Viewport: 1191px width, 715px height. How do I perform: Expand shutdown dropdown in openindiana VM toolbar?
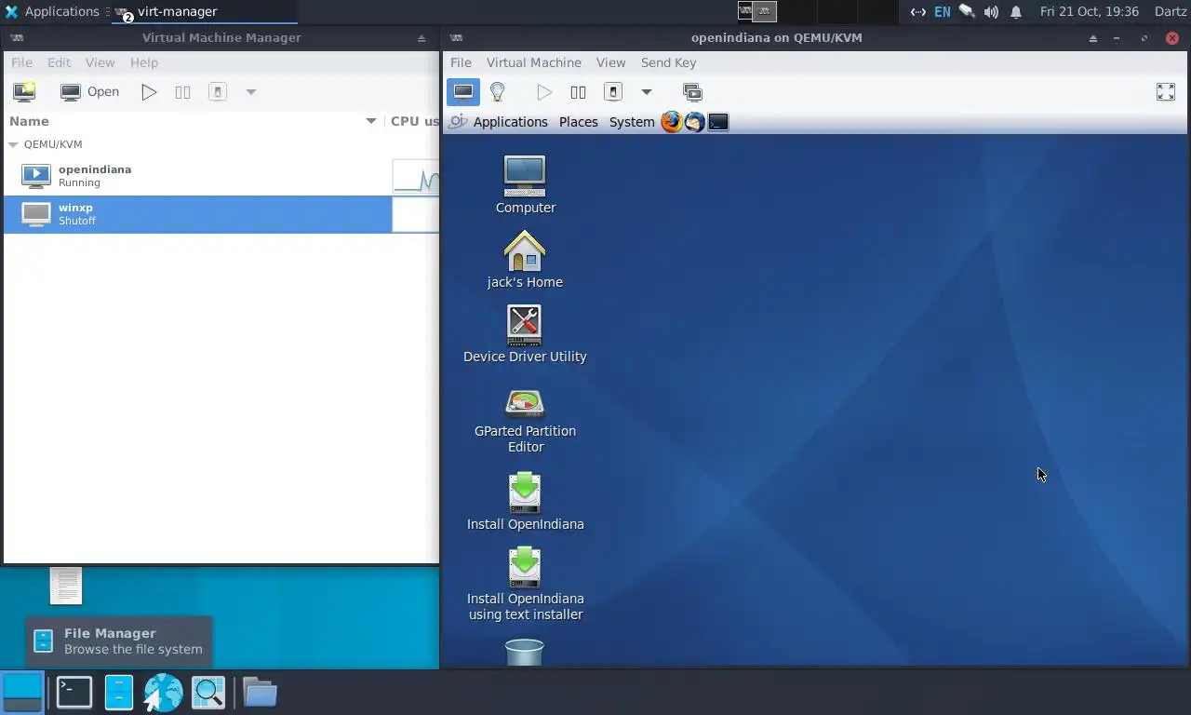(646, 91)
